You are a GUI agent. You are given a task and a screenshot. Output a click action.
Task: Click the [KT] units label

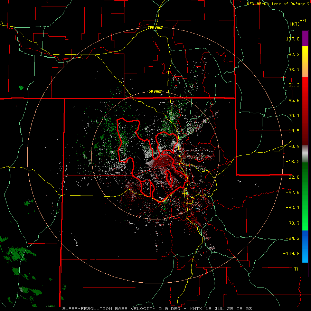[295, 24]
